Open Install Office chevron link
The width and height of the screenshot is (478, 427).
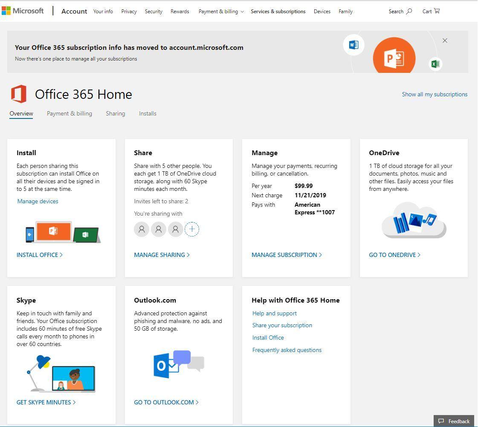[40, 255]
